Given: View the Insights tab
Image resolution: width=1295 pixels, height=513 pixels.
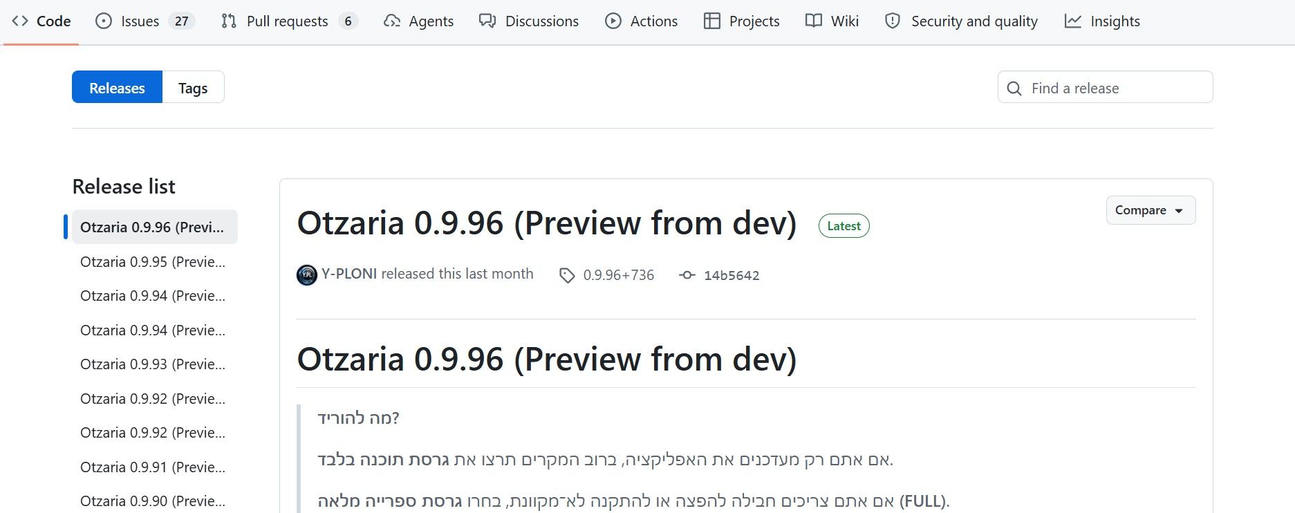Looking at the screenshot, I should click(x=1103, y=21).
